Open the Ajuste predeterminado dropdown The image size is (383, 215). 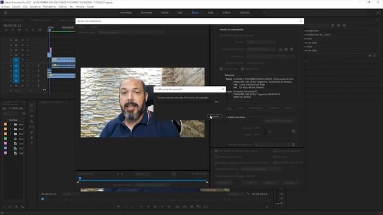(261, 49)
